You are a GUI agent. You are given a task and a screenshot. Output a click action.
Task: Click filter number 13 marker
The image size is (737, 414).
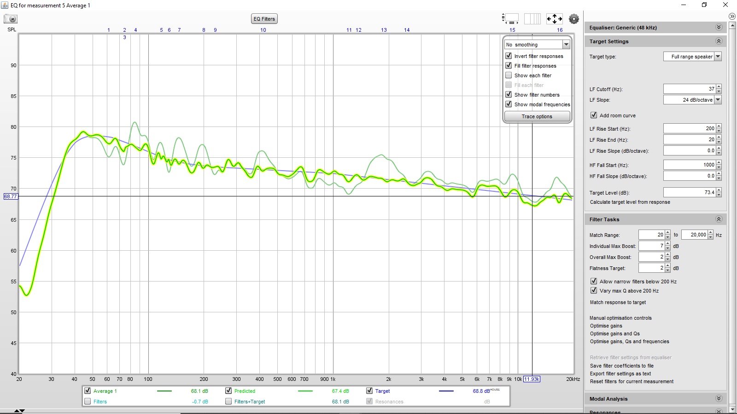tap(384, 30)
